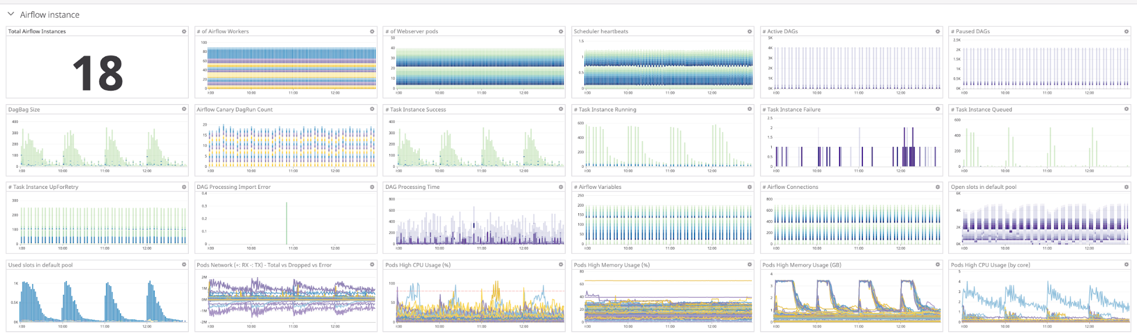
Task: Click the # Task Instance UpForRetry title
Action: click(43, 187)
